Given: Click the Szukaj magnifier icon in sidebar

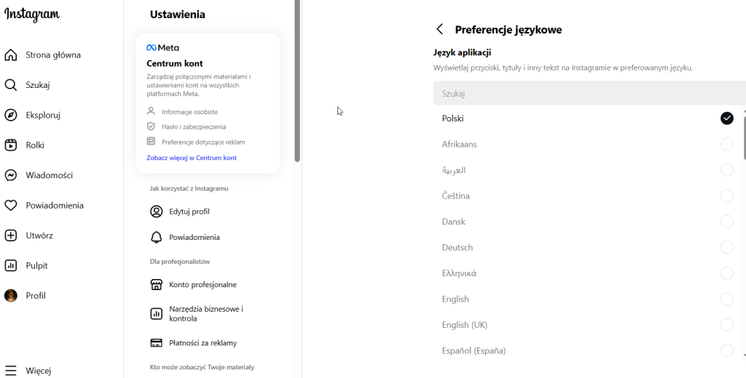Looking at the screenshot, I should point(11,85).
